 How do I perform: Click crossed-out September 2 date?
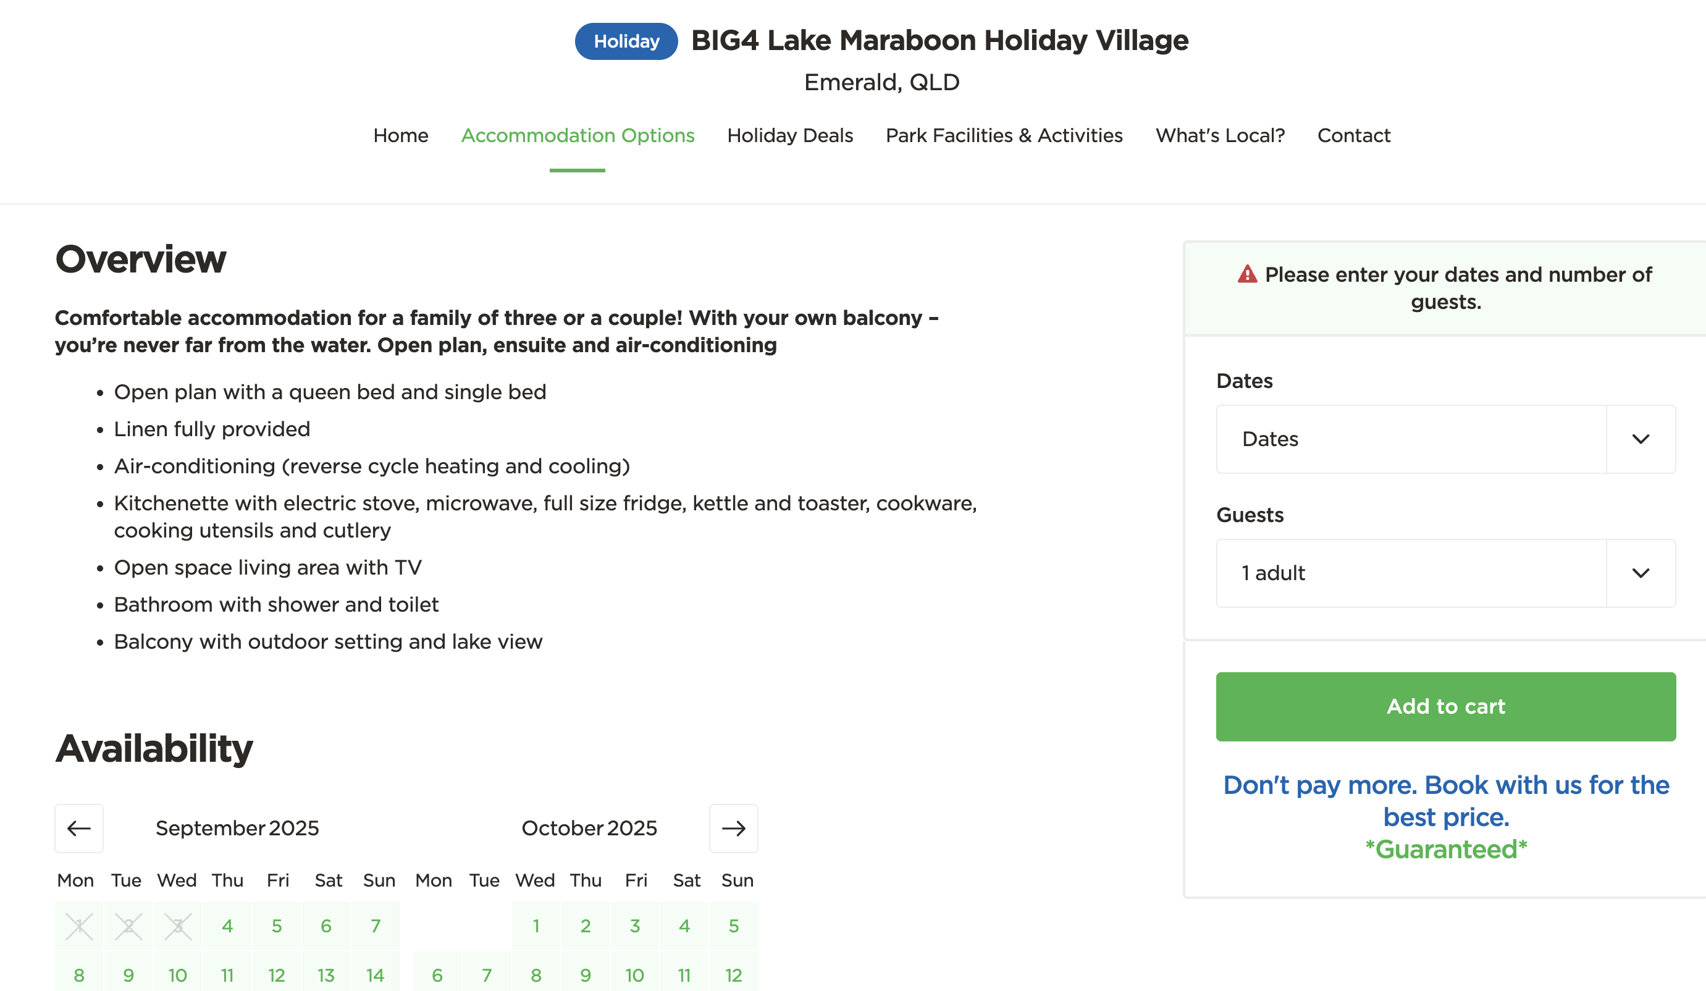click(x=128, y=926)
